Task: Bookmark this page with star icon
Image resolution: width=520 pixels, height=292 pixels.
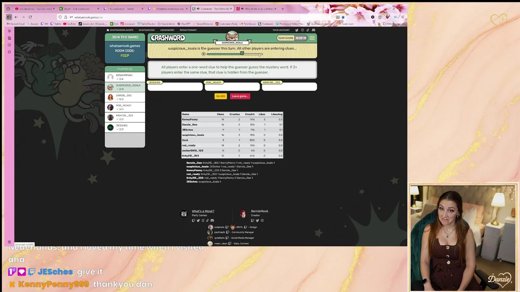Action: tap(343, 17)
